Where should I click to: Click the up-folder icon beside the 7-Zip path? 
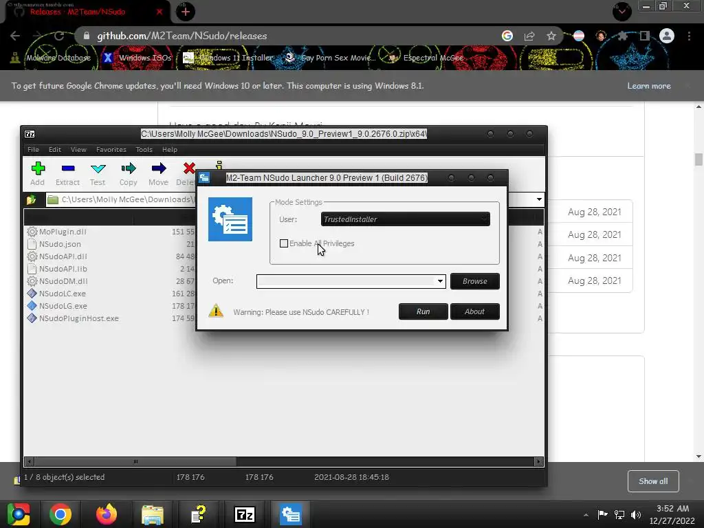pos(32,200)
